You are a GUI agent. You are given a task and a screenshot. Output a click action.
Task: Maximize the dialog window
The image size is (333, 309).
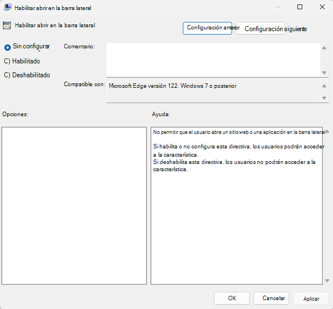[x=300, y=7]
